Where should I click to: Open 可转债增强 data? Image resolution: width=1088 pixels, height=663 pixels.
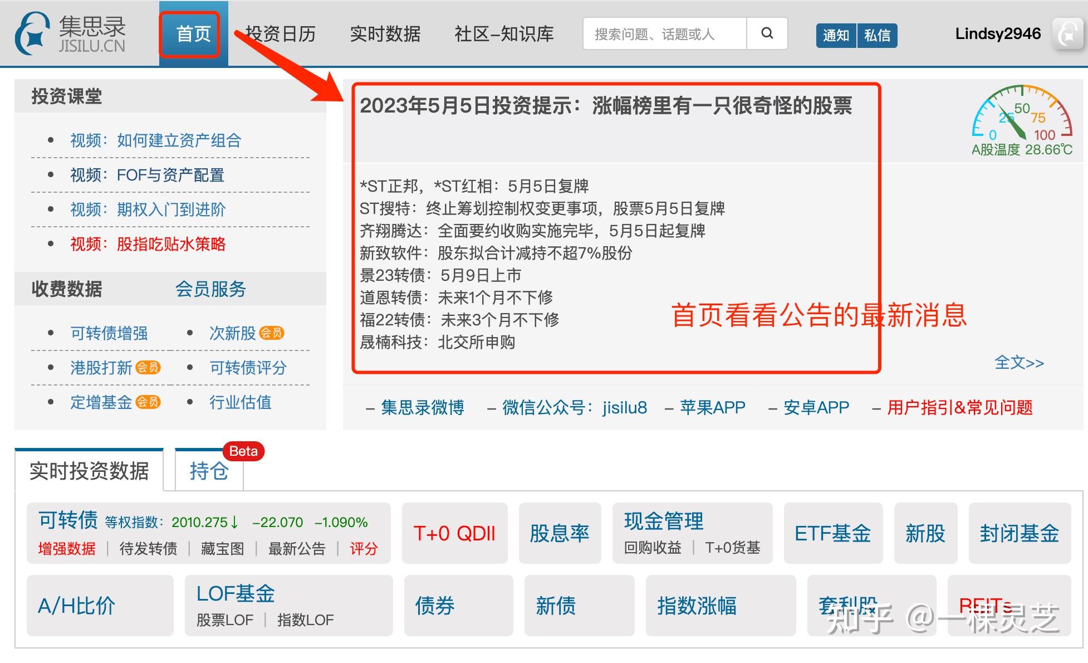[x=109, y=333]
